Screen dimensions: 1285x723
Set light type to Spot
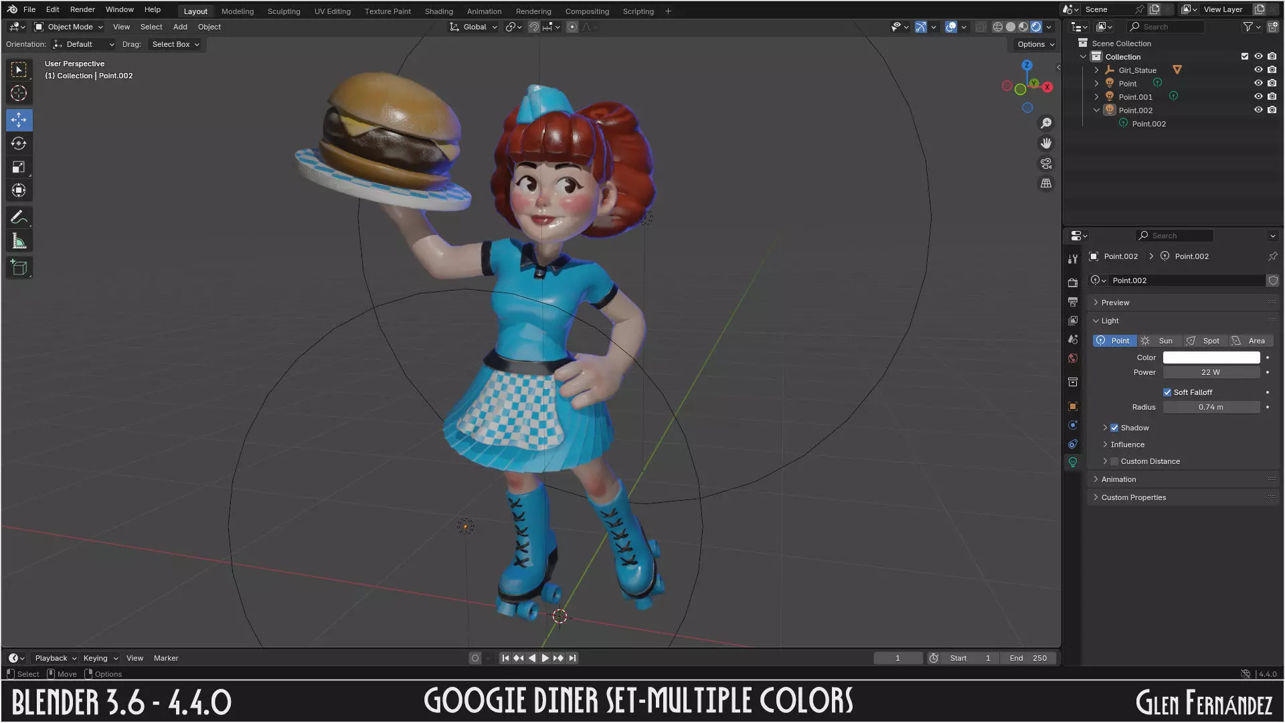pos(1204,341)
